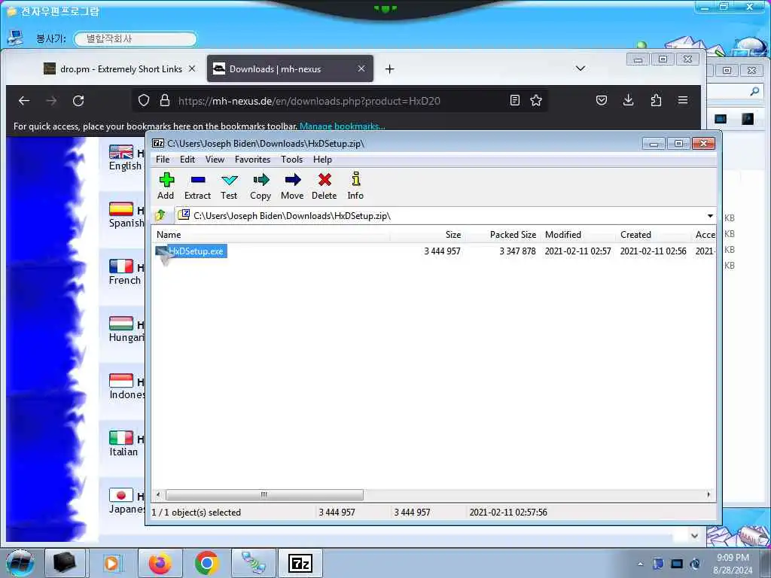Click the Add button in 7-Zip toolbar

coord(166,186)
